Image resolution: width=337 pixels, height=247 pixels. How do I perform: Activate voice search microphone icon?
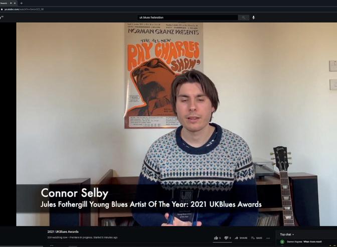(x=254, y=18)
